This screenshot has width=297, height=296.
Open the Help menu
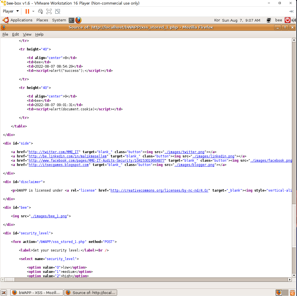click(x=39, y=34)
